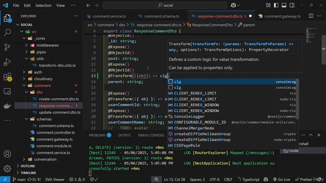Go back in navigation history
The width and height of the screenshot is (326, 183).
pos(88,6)
